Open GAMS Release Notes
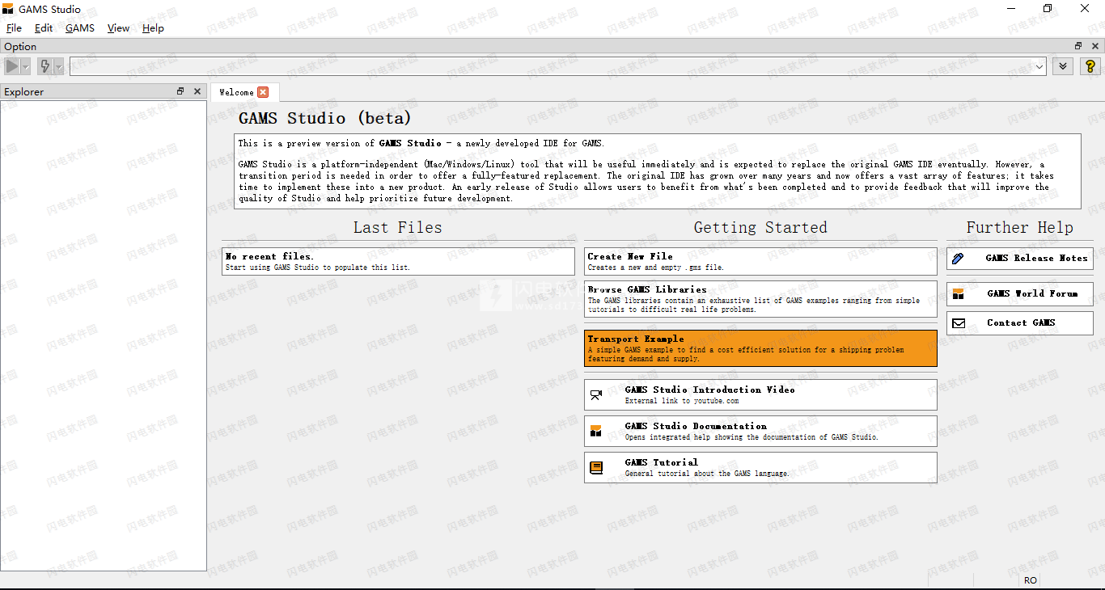This screenshot has width=1105, height=590. [x=1020, y=259]
